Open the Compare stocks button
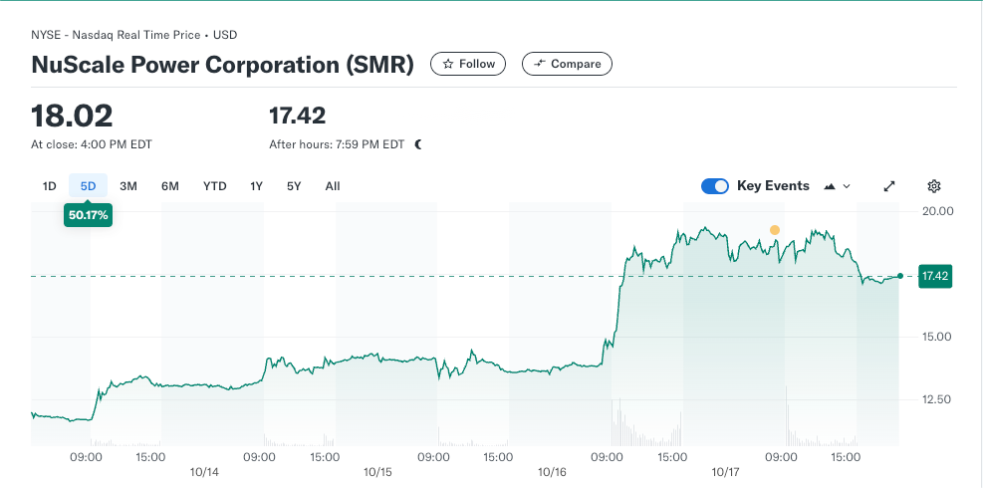The height and width of the screenshot is (488, 983). pos(567,64)
